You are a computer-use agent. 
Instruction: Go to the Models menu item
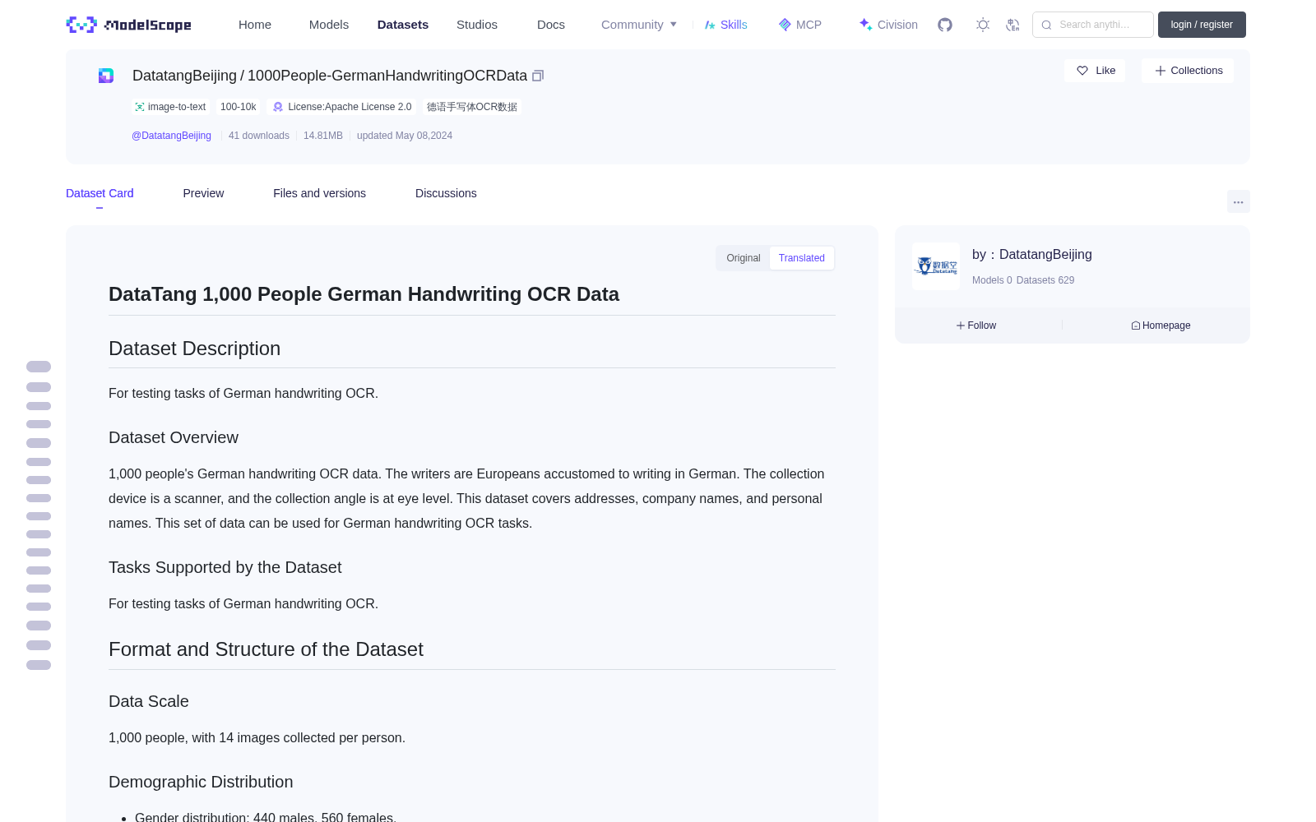coord(329,25)
